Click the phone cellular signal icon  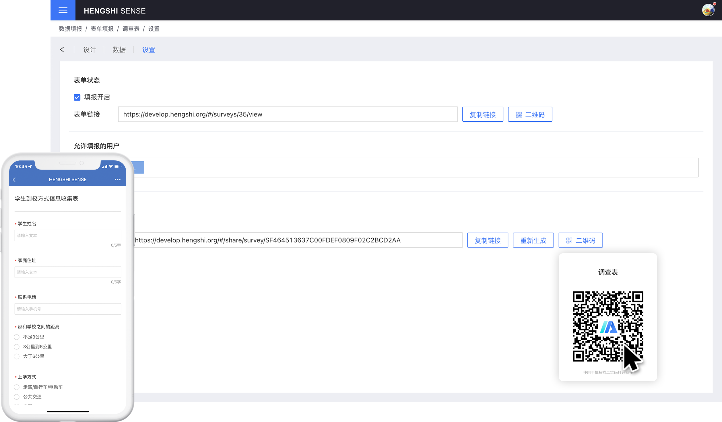coord(104,166)
